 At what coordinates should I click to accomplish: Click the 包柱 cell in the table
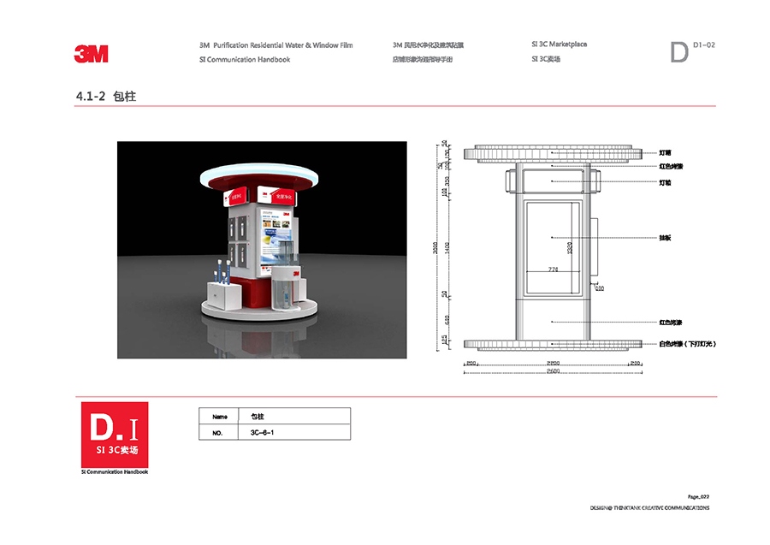[x=294, y=417]
